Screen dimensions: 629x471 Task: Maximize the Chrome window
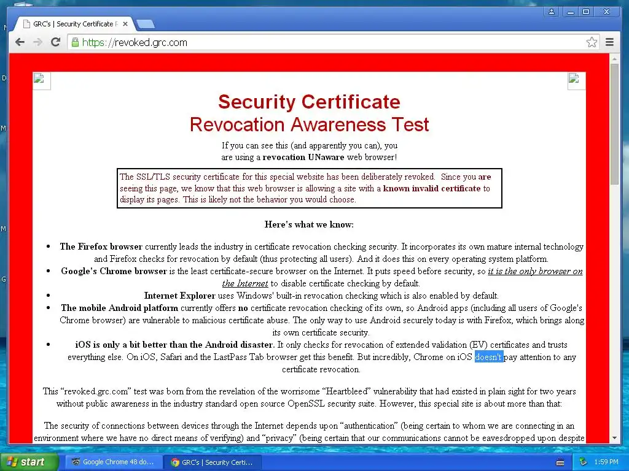(x=586, y=12)
